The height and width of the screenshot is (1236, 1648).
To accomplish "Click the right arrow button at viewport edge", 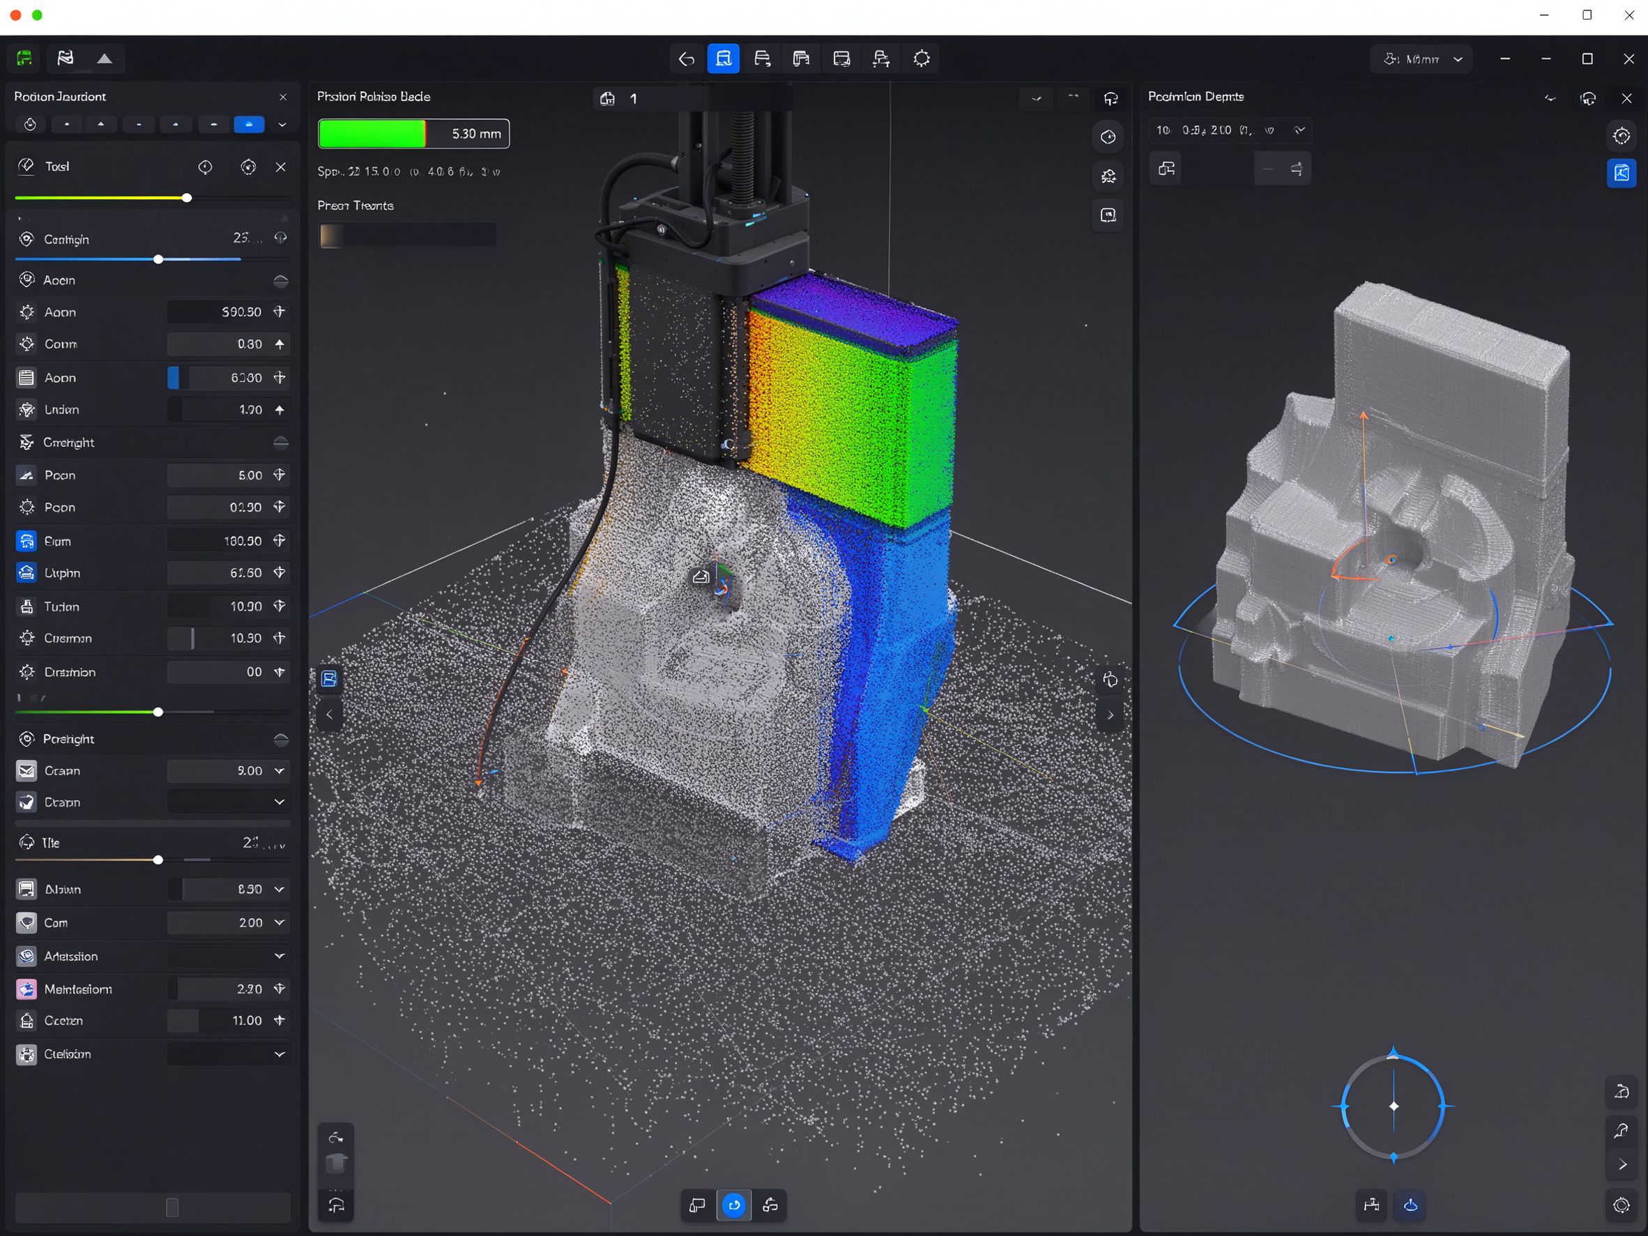I will pyautogui.click(x=1110, y=715).
